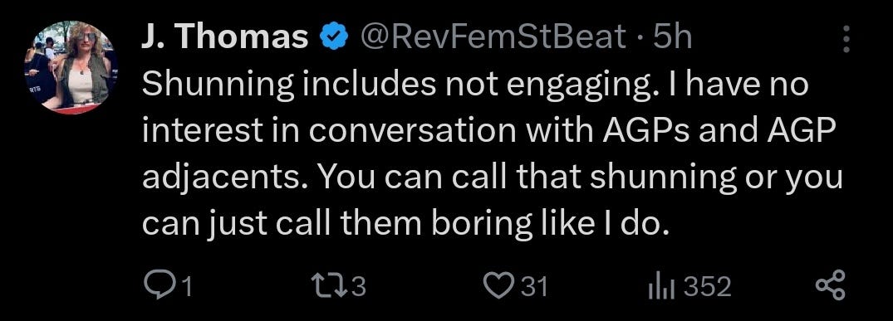Open the @RevFemStBeat handle link
893x321 pixels.
[x=491, y=37]
